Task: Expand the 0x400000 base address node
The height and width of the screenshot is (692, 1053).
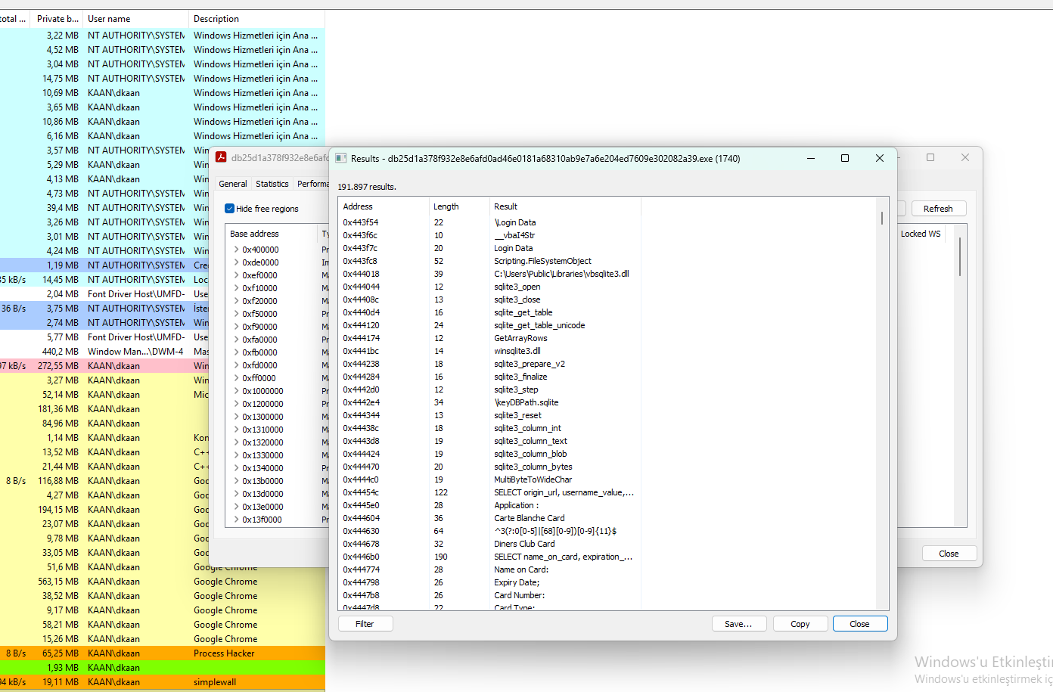Action: (x=236, y=250)
